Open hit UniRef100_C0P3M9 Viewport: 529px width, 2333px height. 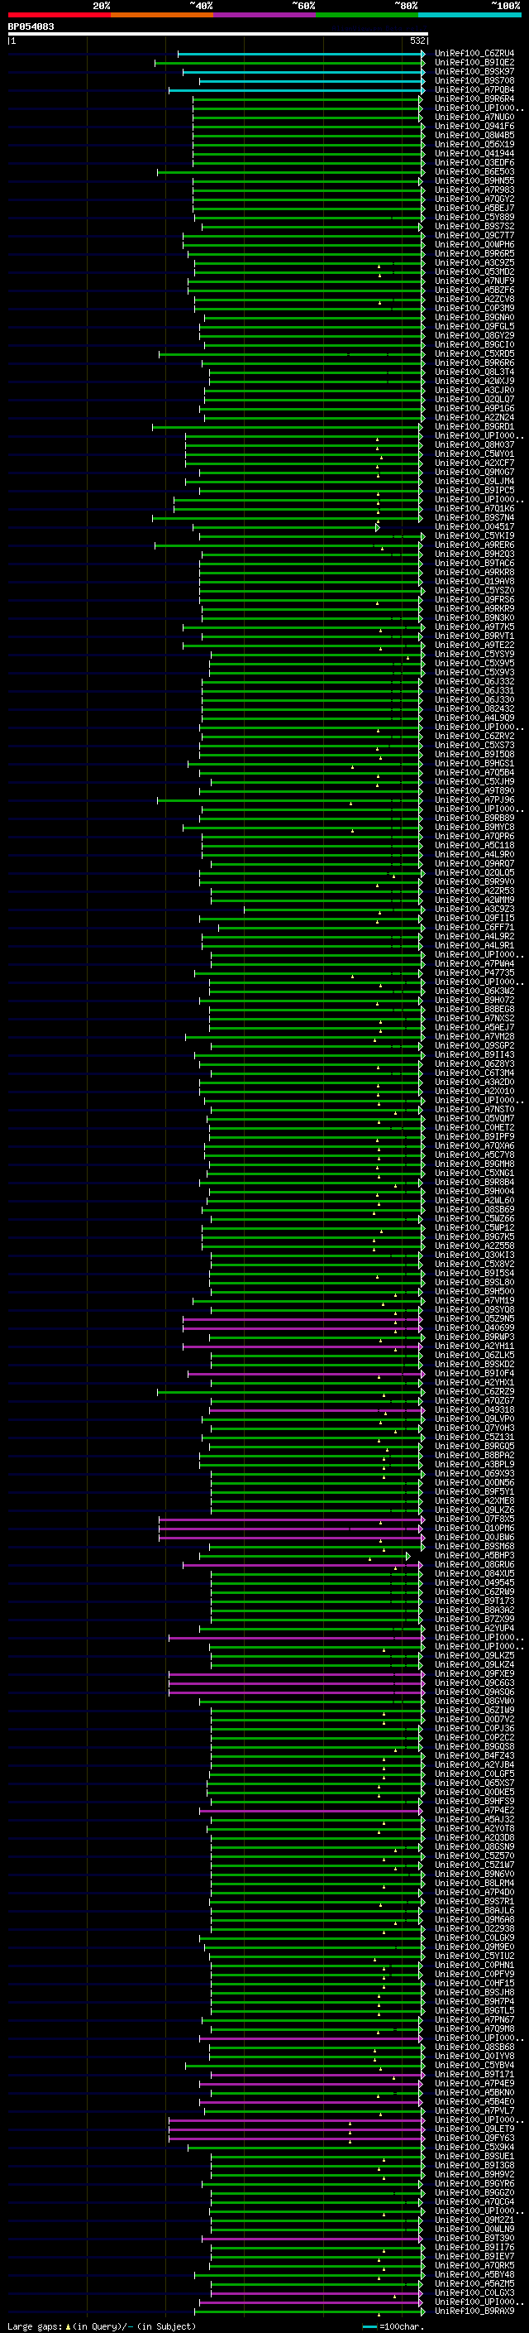tap(474, 308)
